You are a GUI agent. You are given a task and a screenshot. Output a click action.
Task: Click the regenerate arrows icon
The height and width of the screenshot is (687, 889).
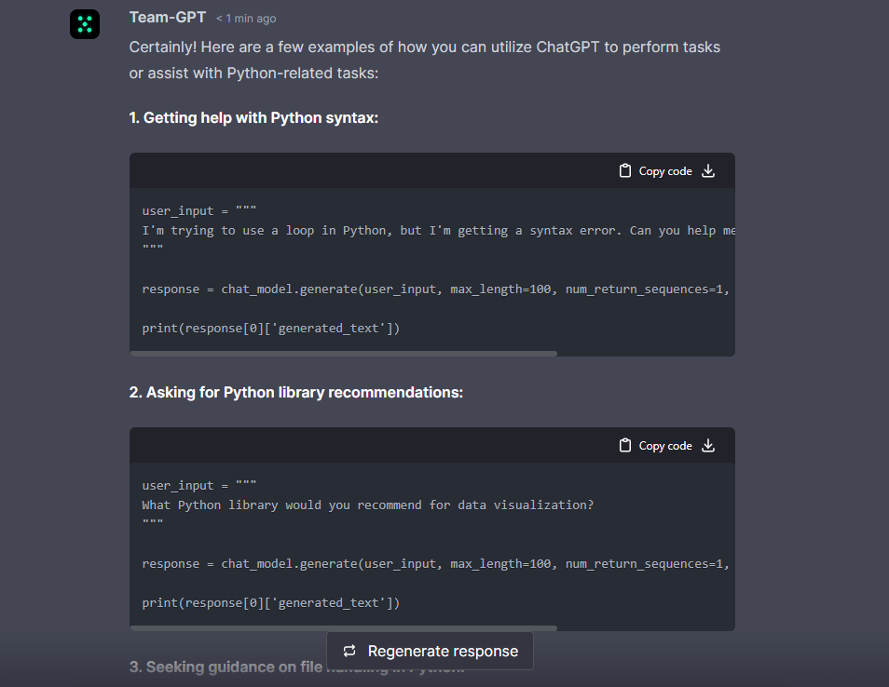(349, 652)
